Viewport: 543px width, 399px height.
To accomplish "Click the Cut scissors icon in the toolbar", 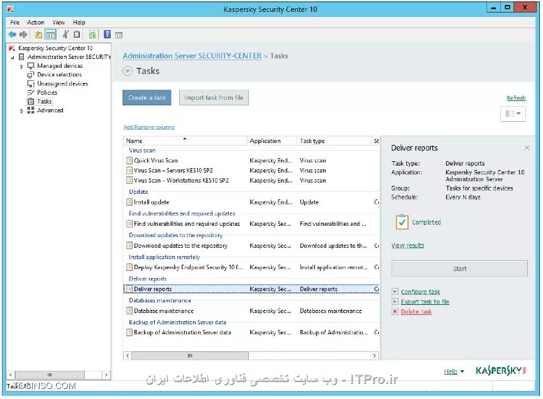I will pos(65,35).
